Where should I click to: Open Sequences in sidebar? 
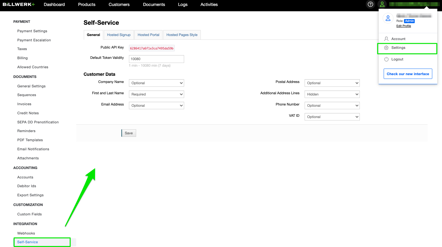coord(27,95)
